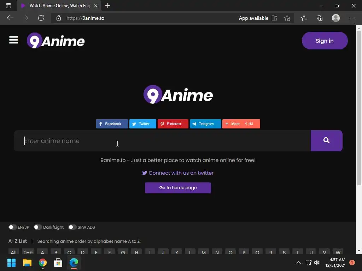
Task: Select 0-9 in A-Z list
Action: point(28,252)
